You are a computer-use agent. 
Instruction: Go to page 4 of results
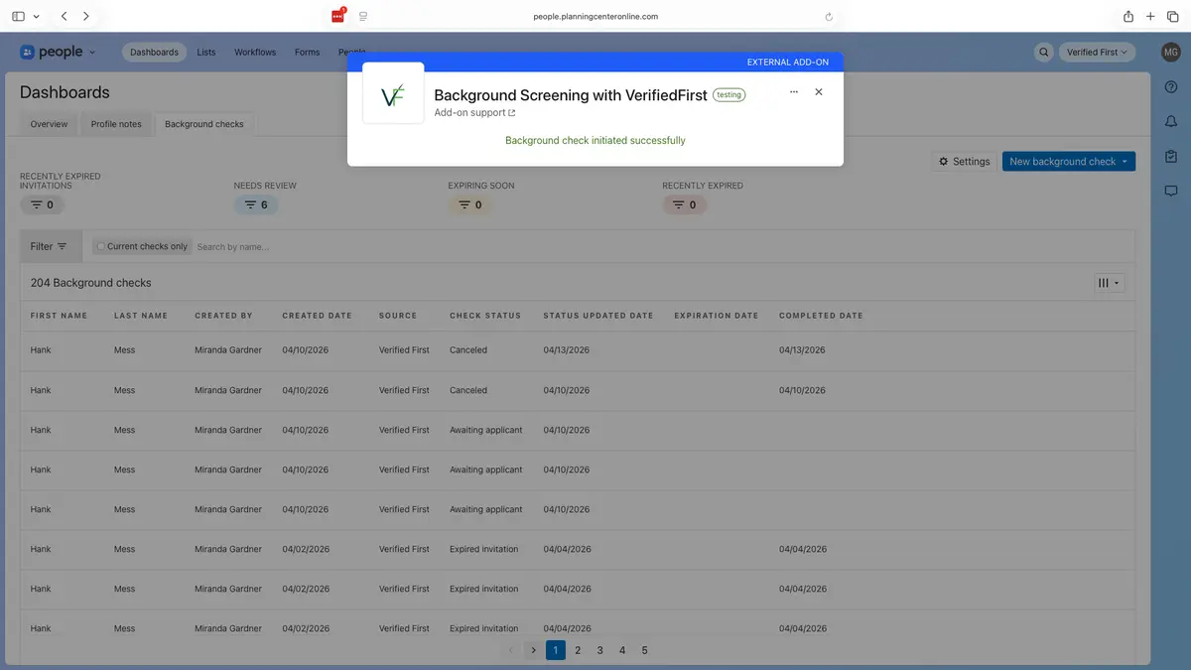point(622,650)
